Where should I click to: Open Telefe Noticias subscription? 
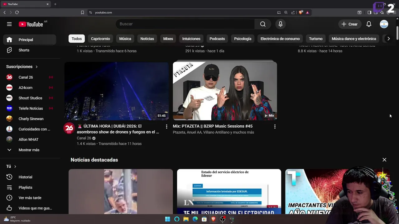(30, 108)
